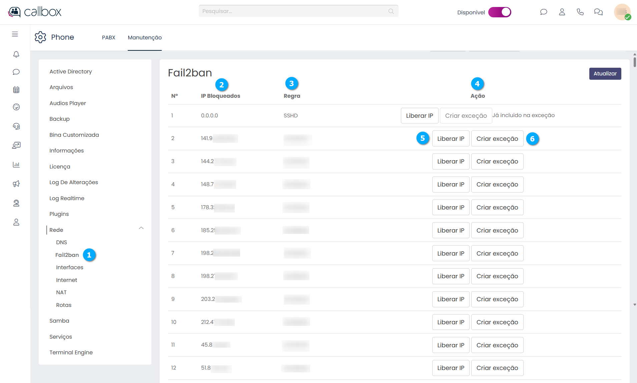Open the chat bubble icon in header
The image size is (637, 383).
point(544,12)
